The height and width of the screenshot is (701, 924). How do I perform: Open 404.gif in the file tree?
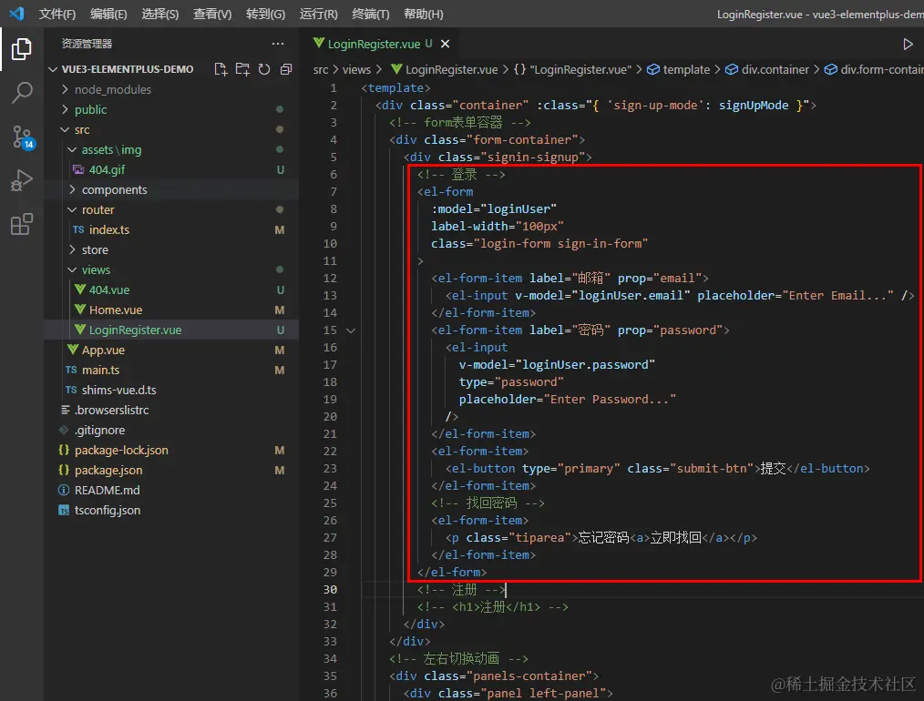click(x=171, y=169)
